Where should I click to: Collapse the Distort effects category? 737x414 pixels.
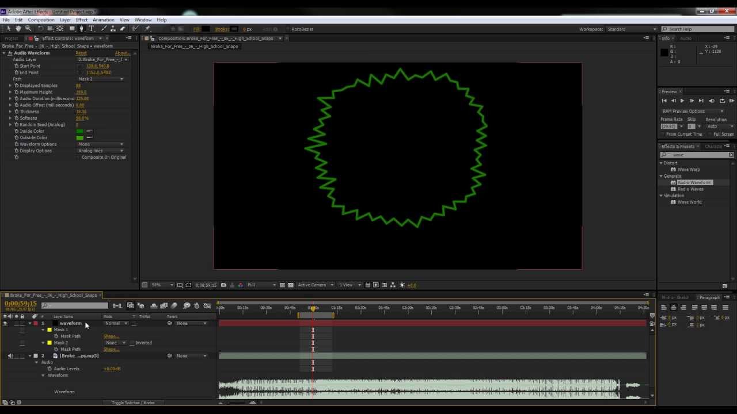[661, 163]
